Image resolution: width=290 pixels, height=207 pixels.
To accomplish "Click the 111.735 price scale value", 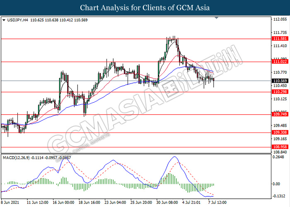I will tap(280, 33).
